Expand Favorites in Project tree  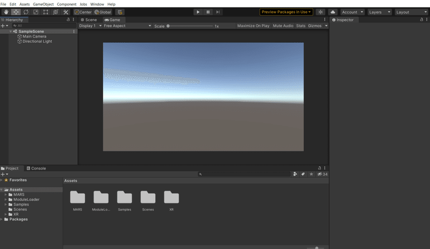click(2, 180)
